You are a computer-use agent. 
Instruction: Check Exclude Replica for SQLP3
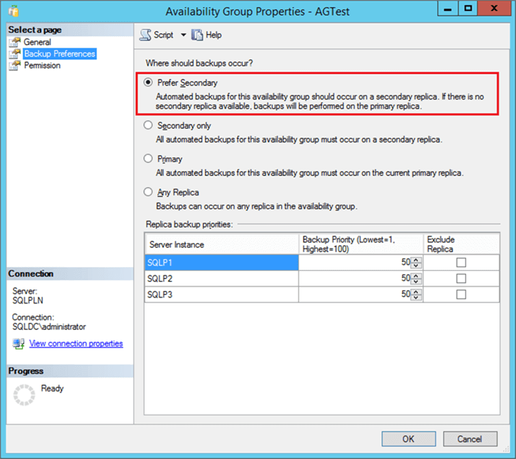461,294
